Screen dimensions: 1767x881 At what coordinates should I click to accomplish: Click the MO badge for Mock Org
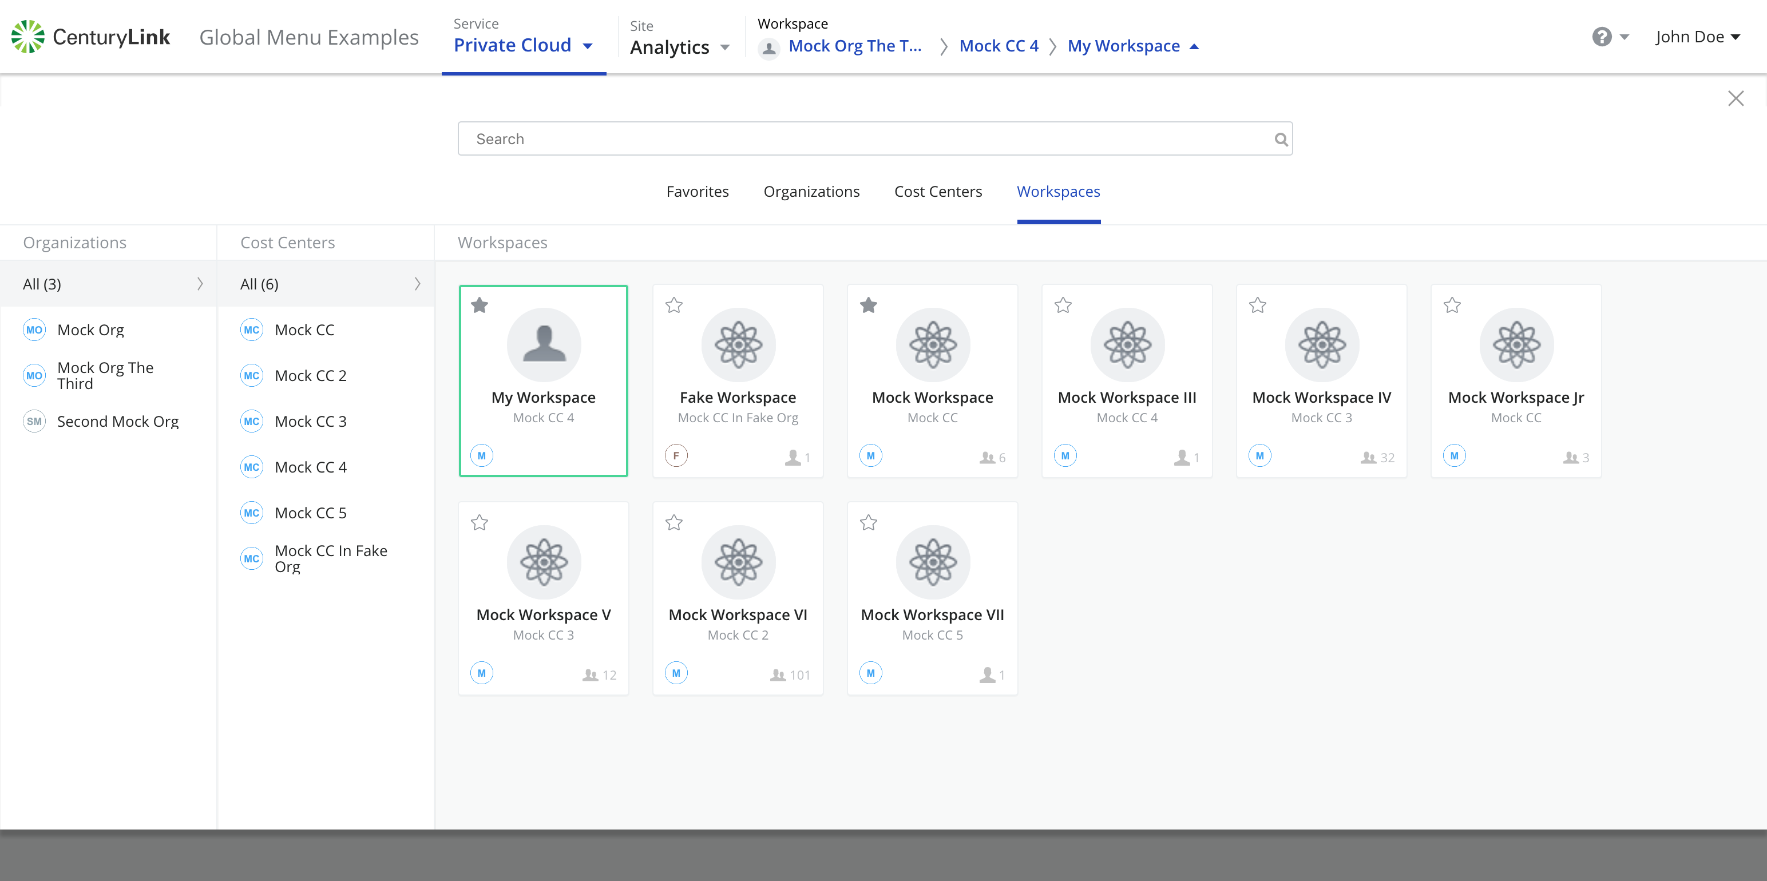click(x=34, y=330)
